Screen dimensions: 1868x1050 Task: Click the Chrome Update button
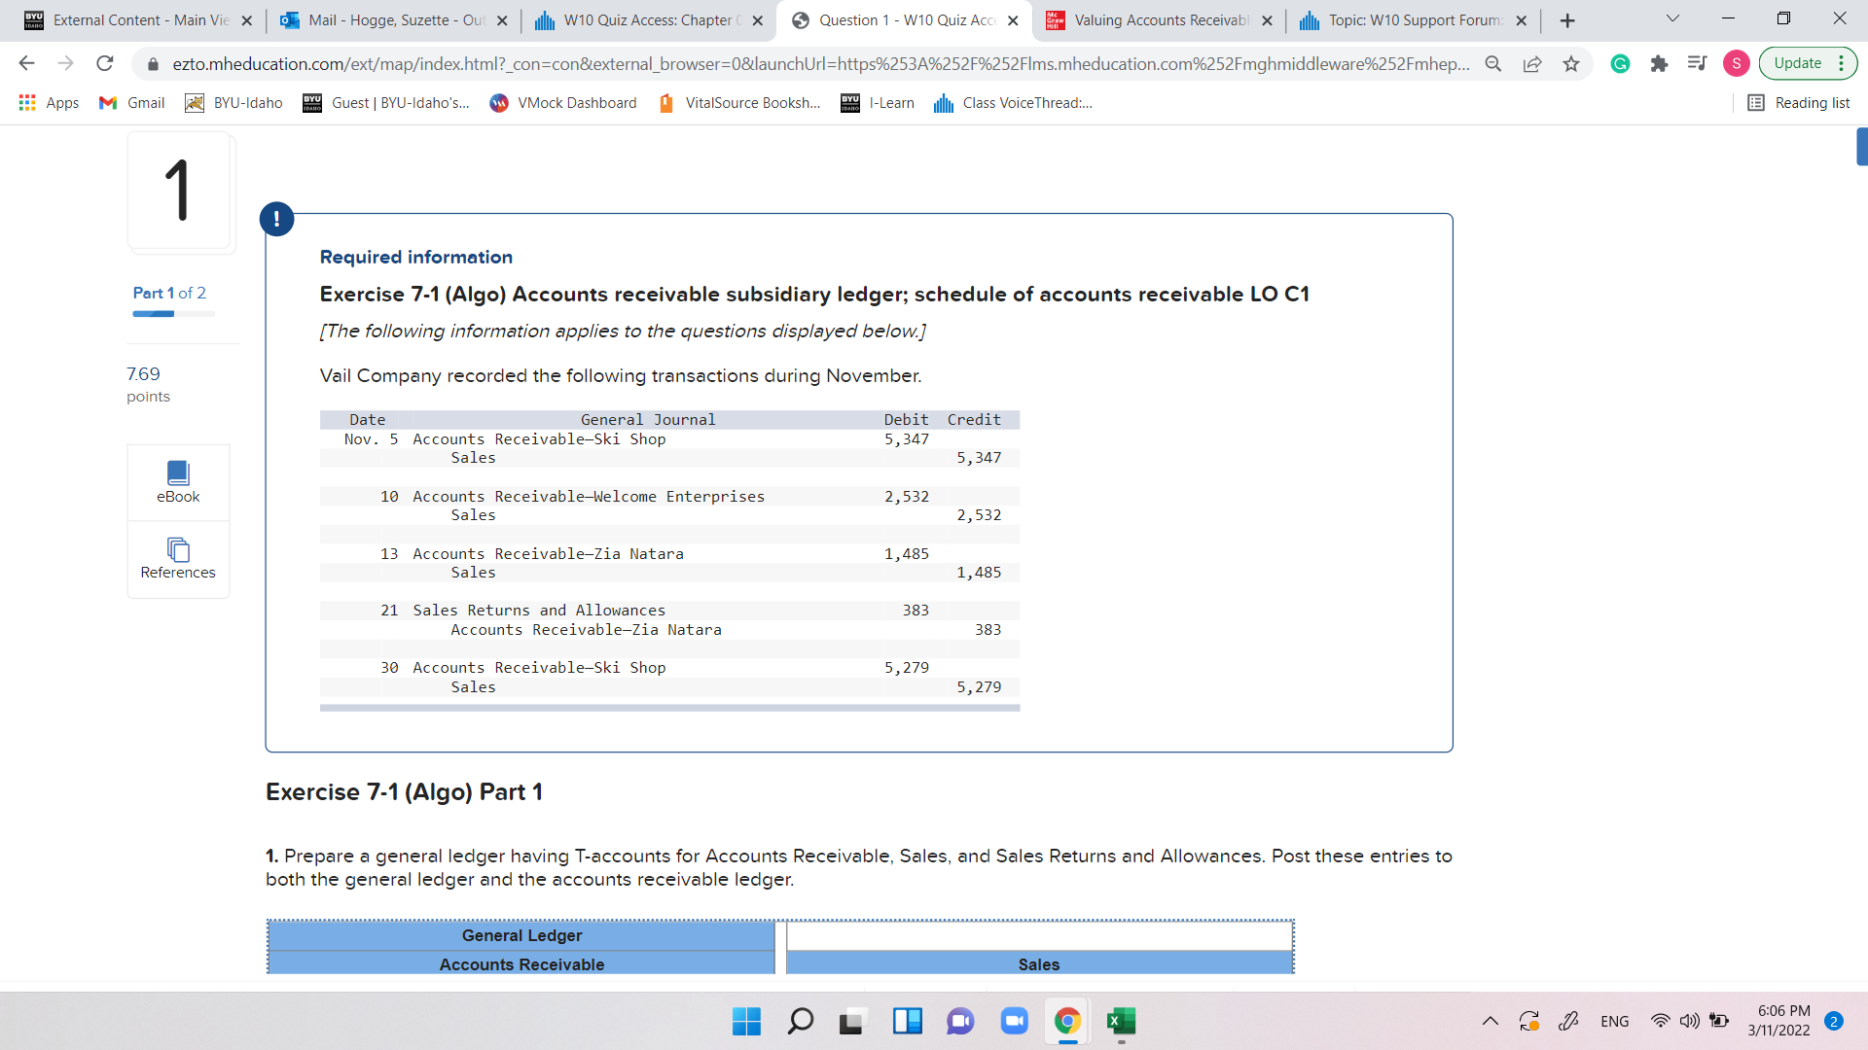click(1796, 64)
